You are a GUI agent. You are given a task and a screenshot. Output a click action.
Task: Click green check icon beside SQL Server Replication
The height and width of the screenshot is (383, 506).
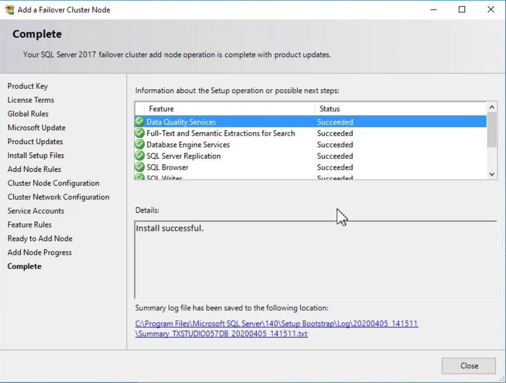click(x=140, y=156)
